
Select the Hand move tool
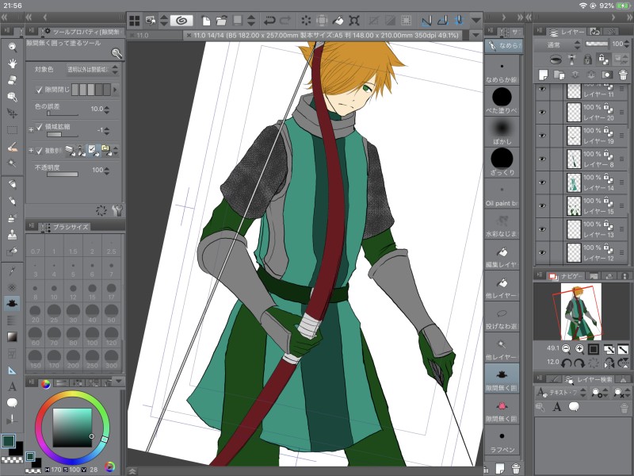[13, 63]
